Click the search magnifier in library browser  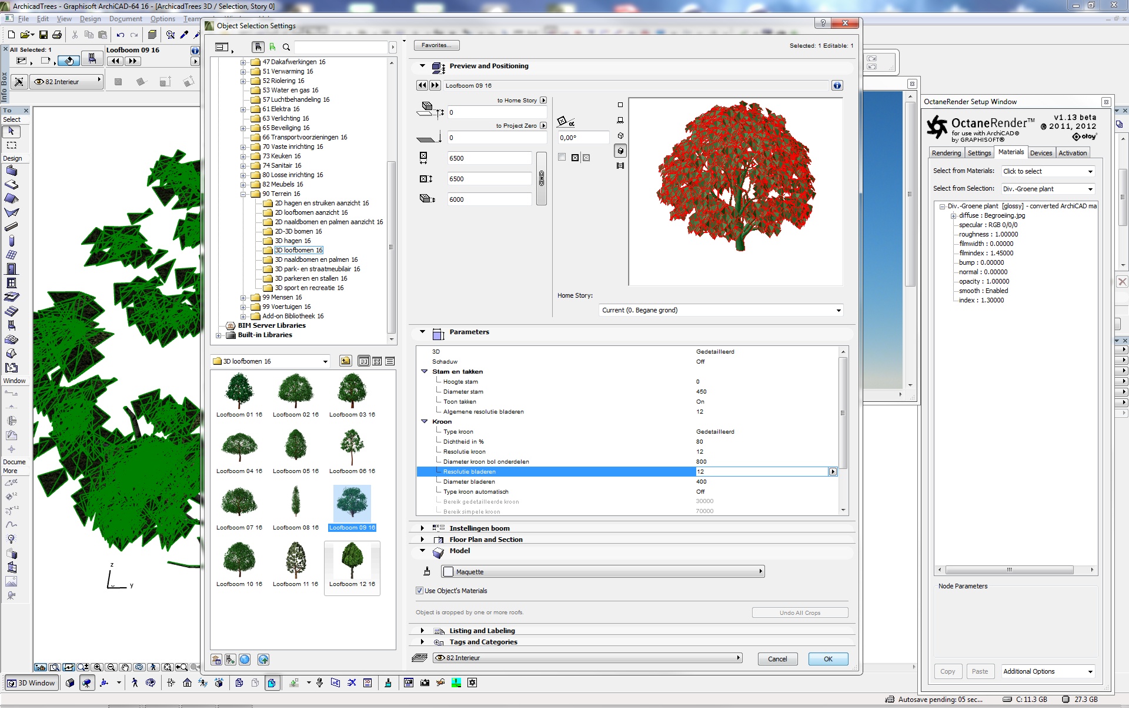point(286,47)
